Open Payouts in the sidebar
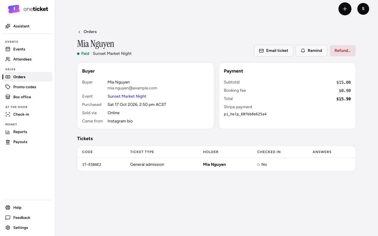The width and height of the screenshot is (378, 236). click(x=27, y=142)
